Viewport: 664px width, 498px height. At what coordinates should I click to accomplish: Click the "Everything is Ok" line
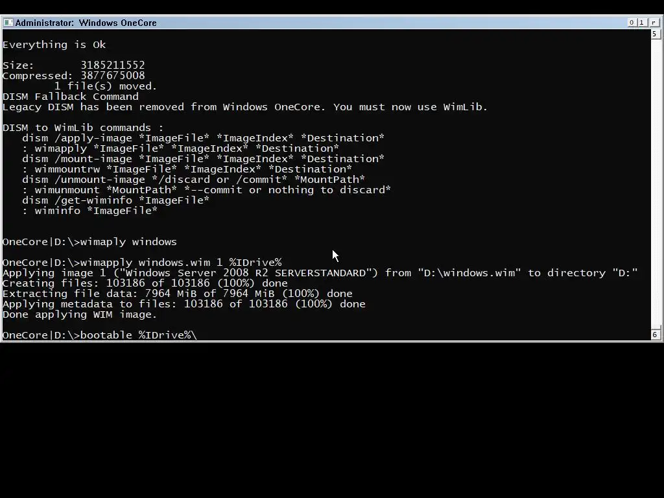tap(54, 45)
